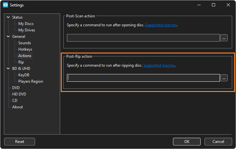Select My Drives in the tree

pos(27,30)
